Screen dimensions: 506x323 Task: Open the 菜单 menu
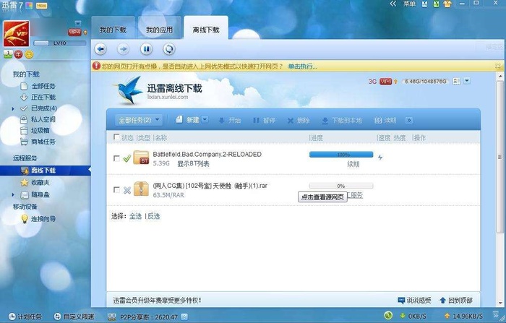[x=409, y=4]
